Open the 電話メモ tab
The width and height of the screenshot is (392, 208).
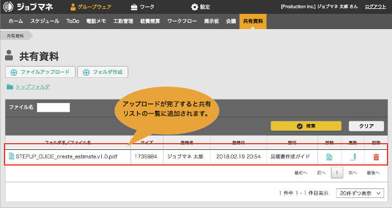coord(96,21)
